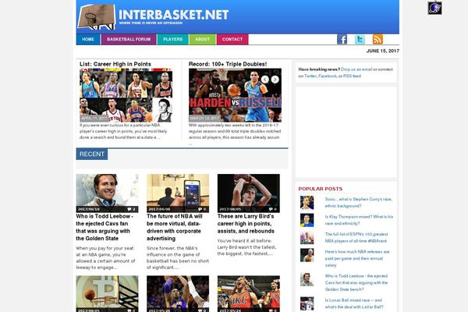Open the CONTACT menu item

(x=232, y=40)
